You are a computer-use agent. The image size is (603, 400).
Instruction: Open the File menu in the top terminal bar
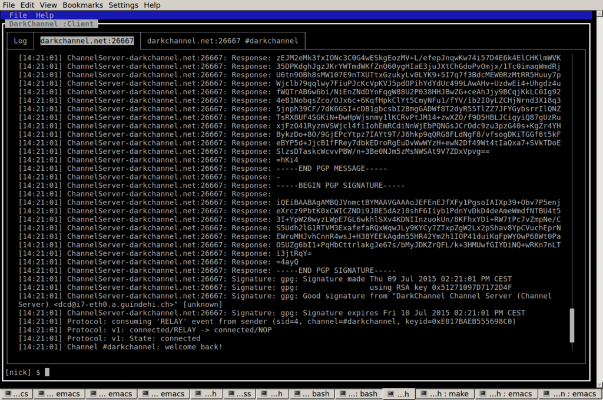tap(8, 5)
